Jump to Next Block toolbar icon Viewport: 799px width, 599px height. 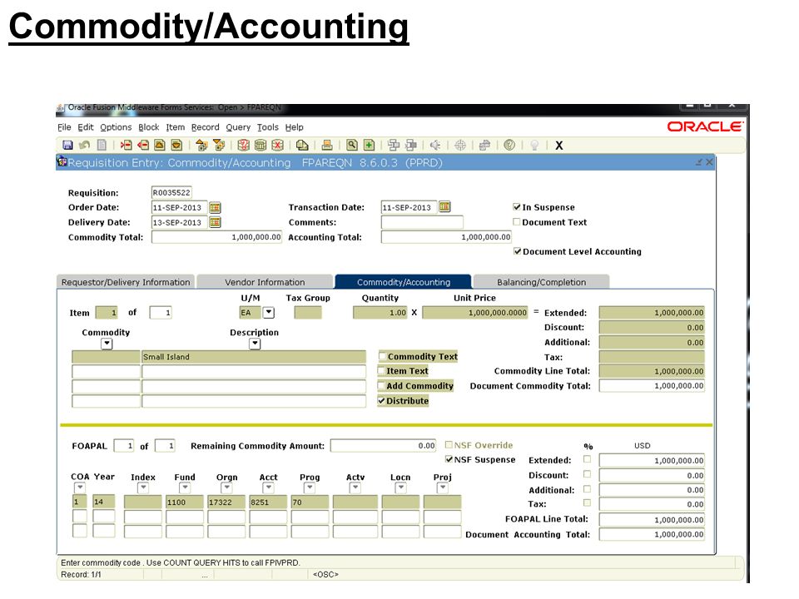point(219,145)
